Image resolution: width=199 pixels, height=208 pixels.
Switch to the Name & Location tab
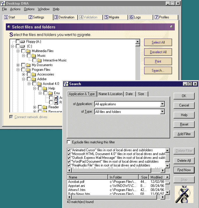point(110,94)
